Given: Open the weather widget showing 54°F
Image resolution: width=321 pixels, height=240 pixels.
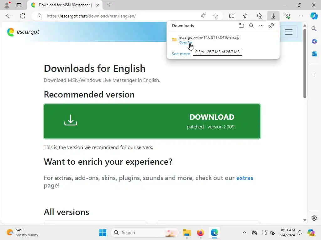Looking at the screenshot, I should (x=22, y=232).
